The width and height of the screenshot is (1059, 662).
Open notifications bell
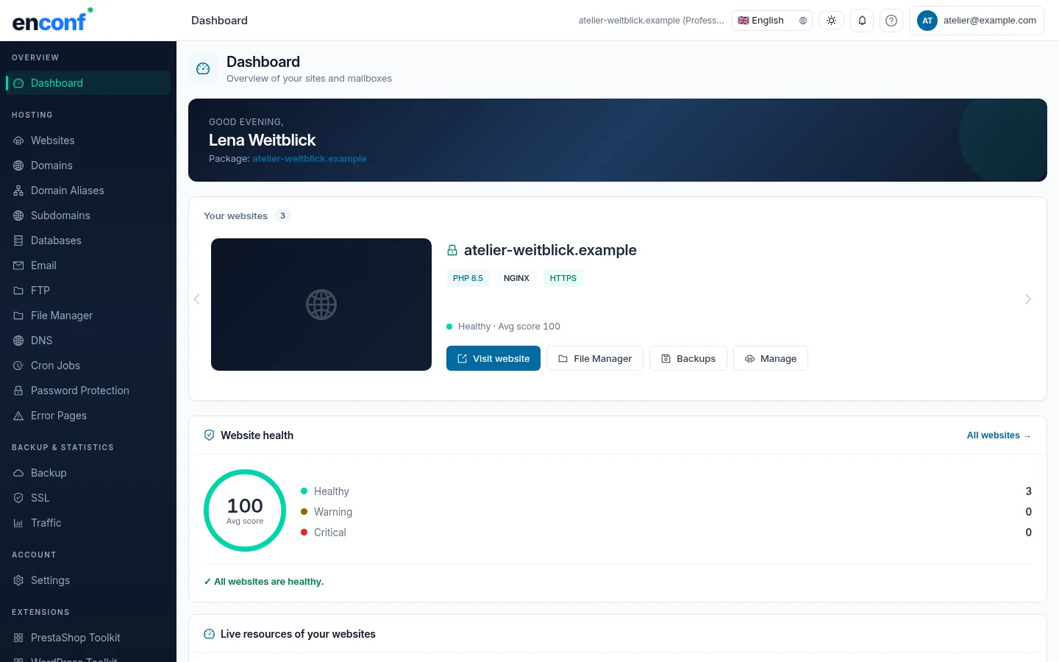tap(862, 21)
